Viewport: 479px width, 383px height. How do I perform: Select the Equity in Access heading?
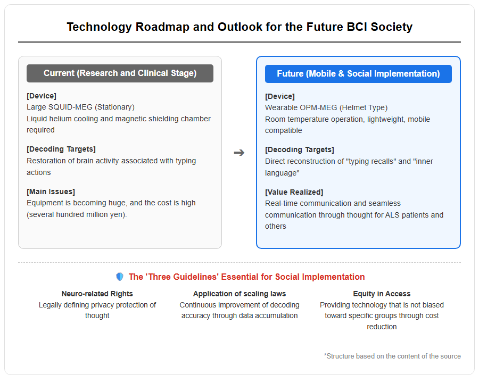pyautogui.click(x=382, y=294)
